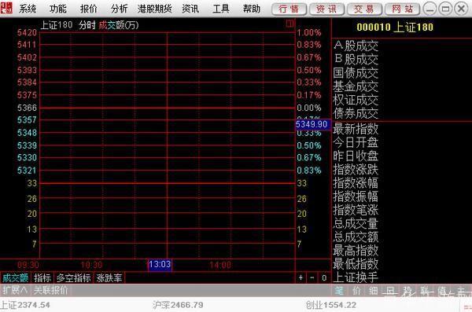
Task: Click the 今日开盘 row
Action: pos(356,142)
